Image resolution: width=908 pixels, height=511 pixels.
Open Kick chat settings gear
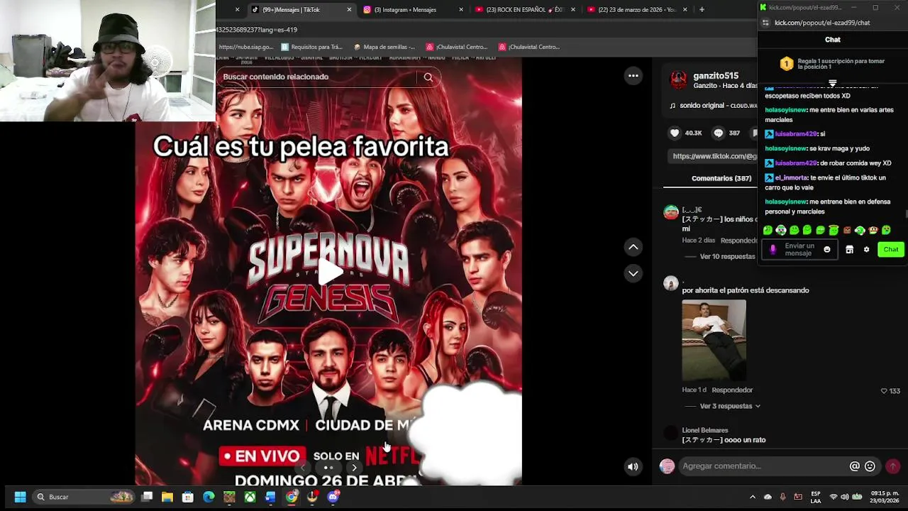(x=866, y=250)
